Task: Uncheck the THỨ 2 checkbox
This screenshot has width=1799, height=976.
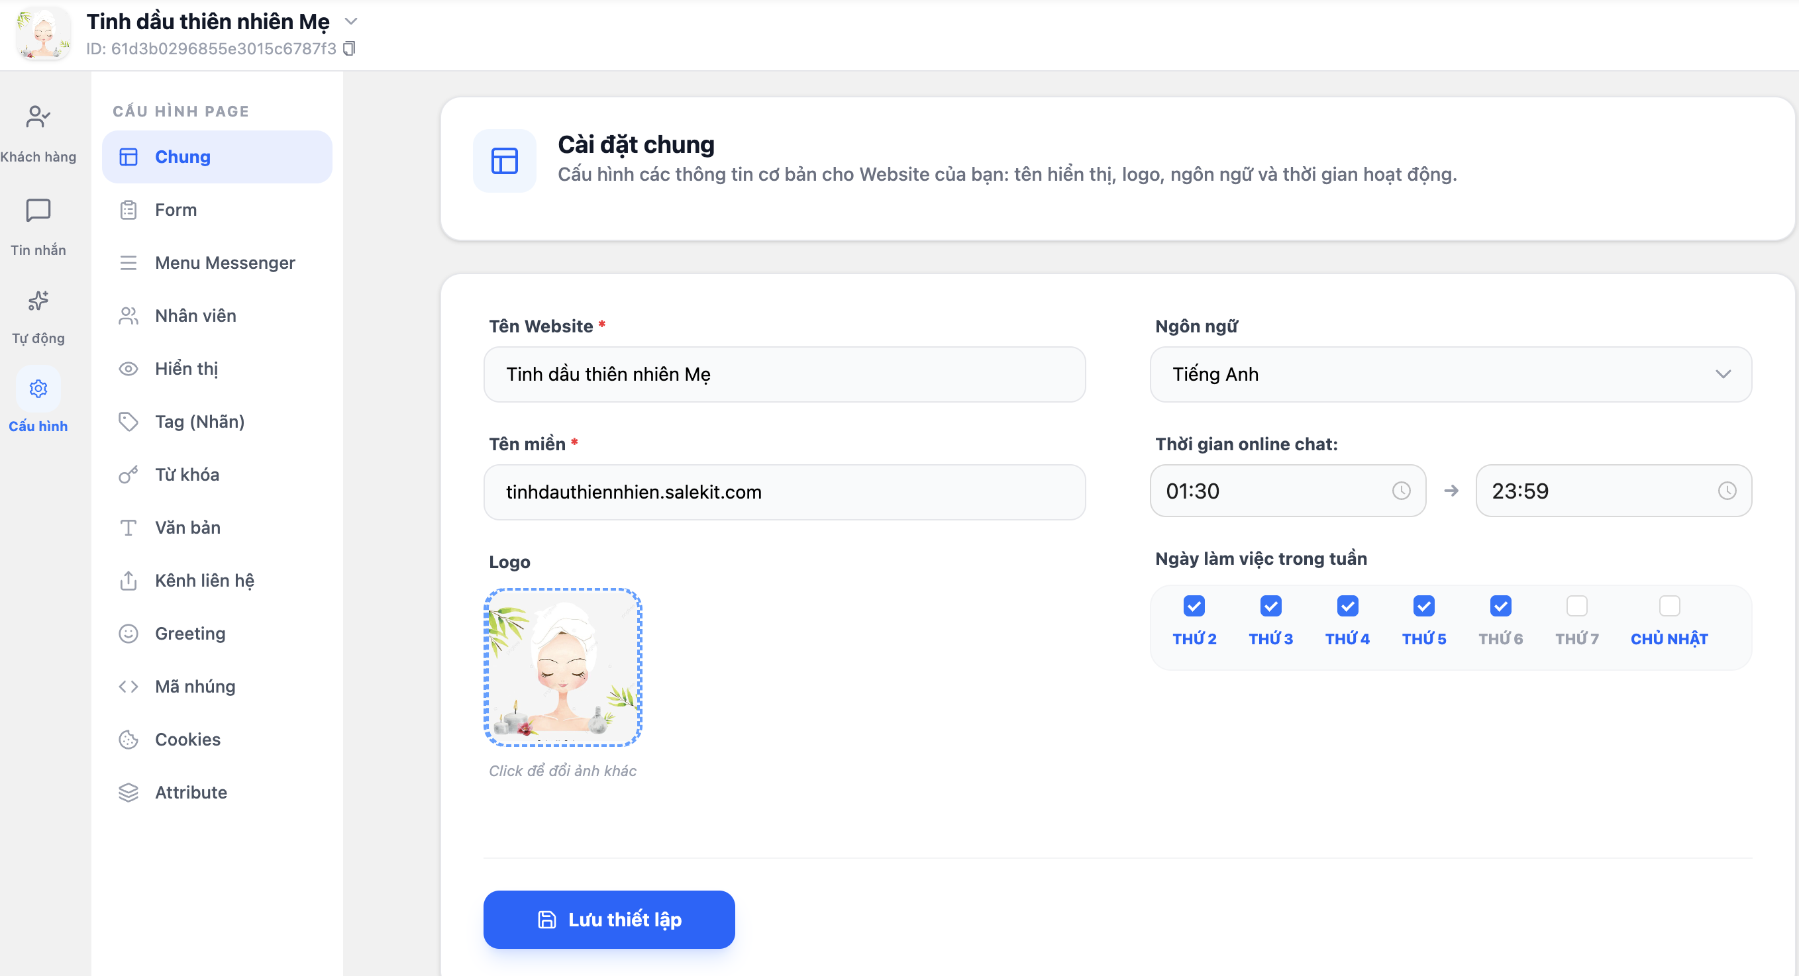Action: click(x=1194, y=605)
